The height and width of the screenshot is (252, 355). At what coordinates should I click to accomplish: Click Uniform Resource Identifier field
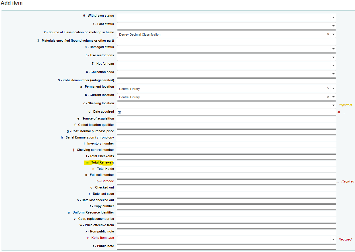tap(226, 213)
